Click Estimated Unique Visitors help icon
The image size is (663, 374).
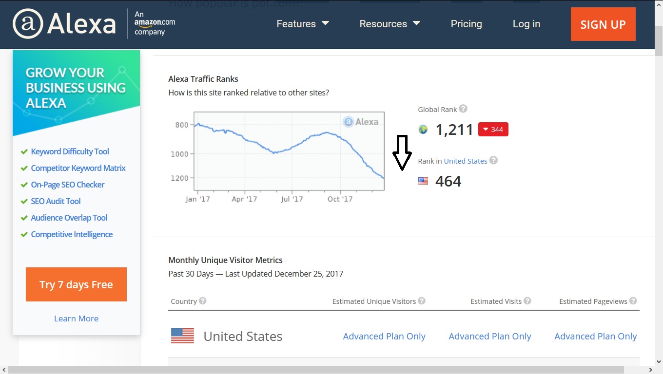coord(422,301)
